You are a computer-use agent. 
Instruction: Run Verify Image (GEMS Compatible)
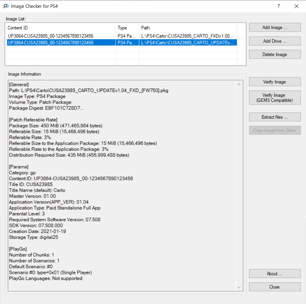coord(275,98)
